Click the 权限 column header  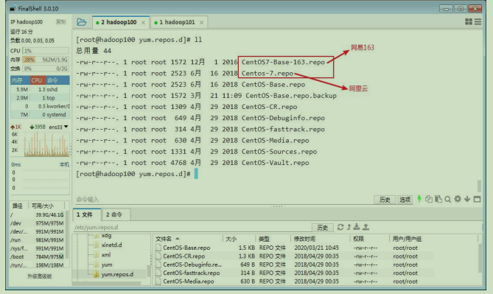[369, 239]
